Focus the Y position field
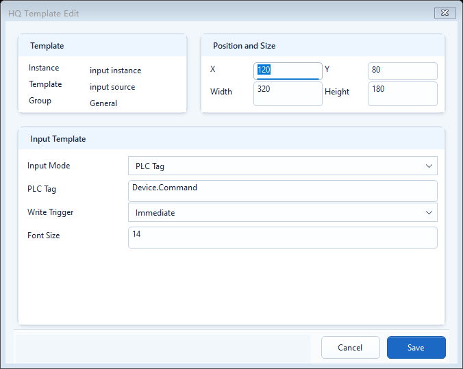The image size is (463, 369). click(x=402, y=71)
